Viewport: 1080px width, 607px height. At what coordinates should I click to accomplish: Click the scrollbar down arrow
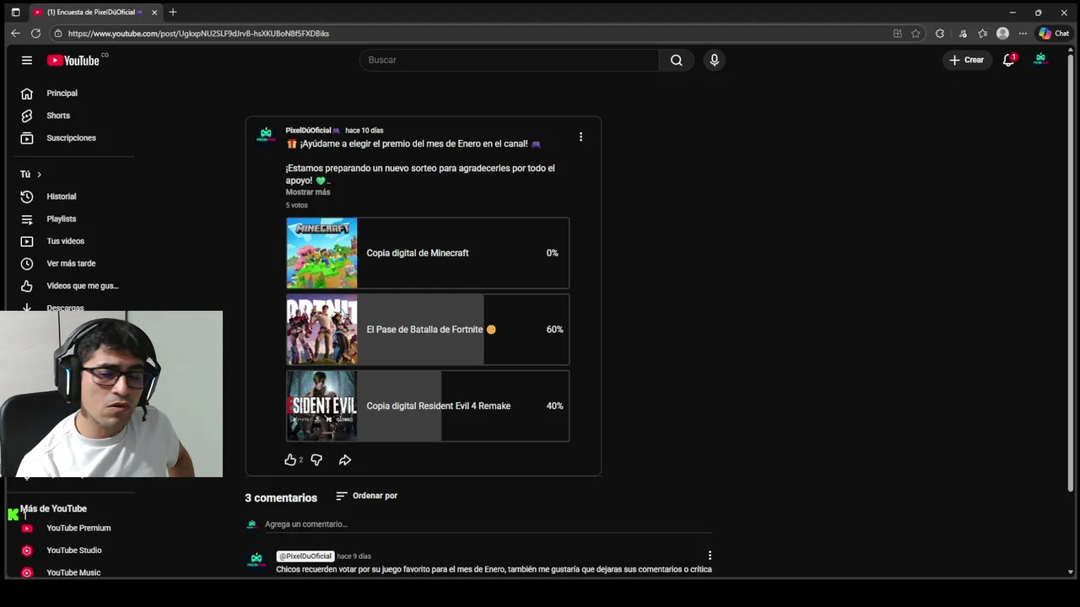pos(1071,572)
